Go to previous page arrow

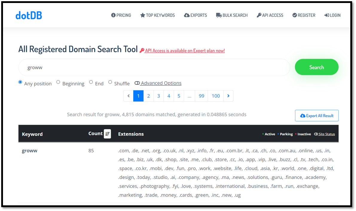[x=129, y=96]
